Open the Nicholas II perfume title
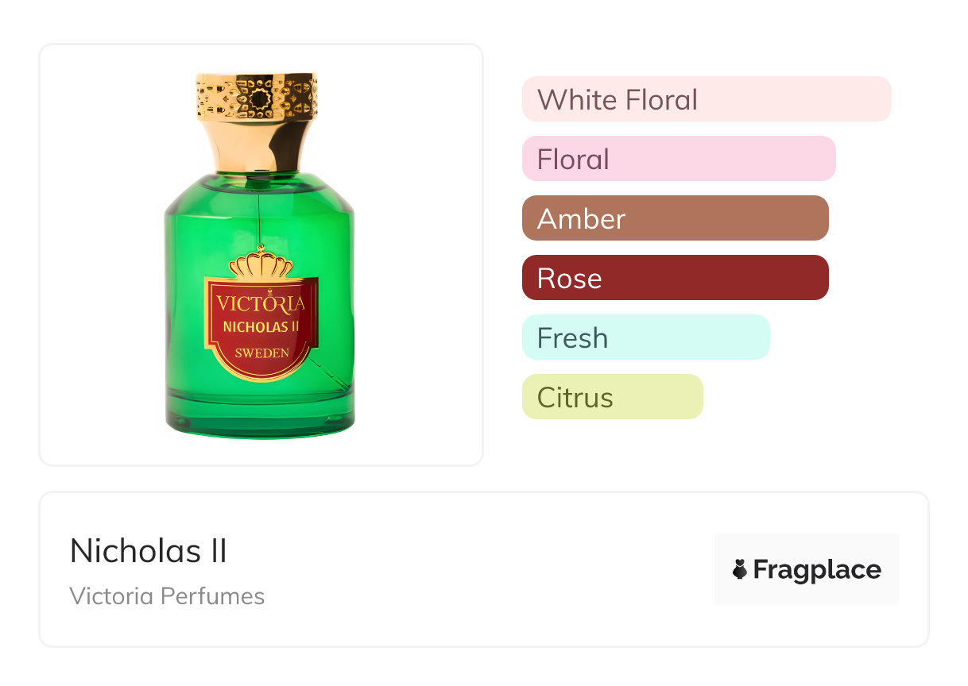The image size is (968, 686). (149, 551)
